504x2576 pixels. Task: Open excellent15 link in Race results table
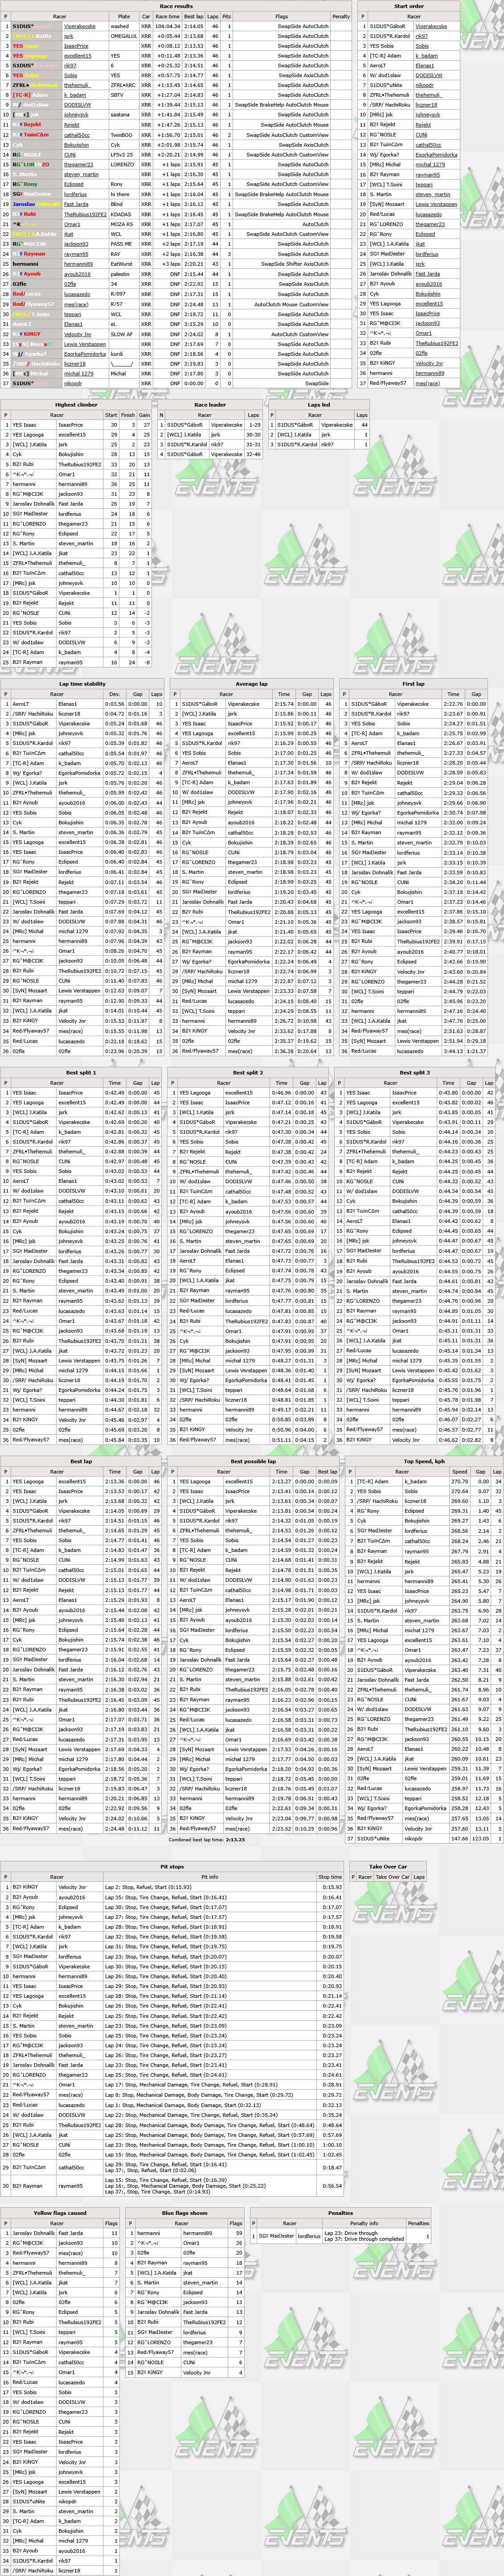[78, 56]
